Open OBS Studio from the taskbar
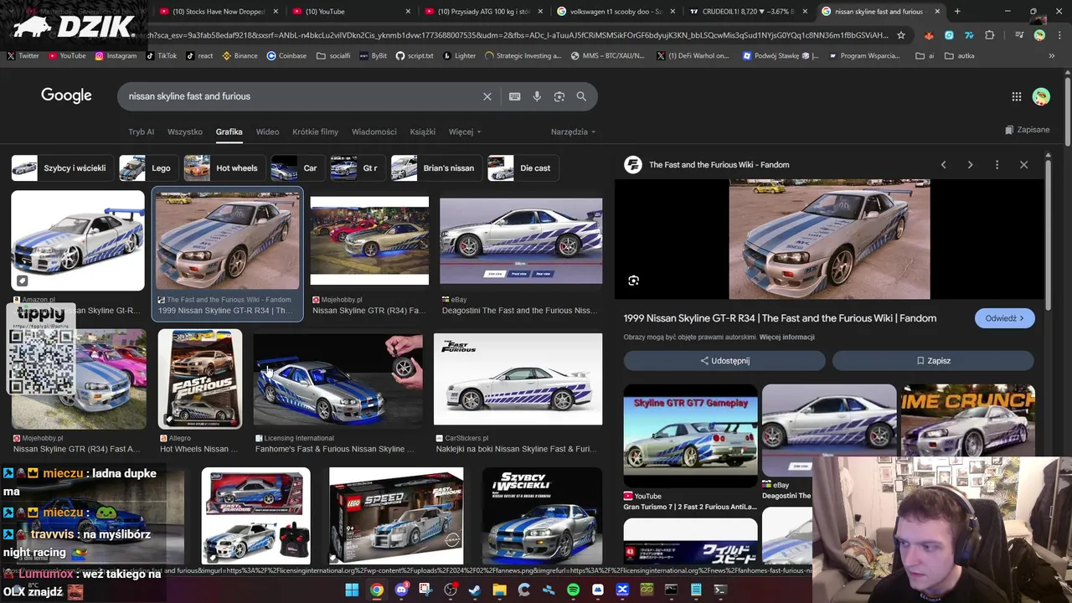This screenshot has width=1072, height=603. coord(451,590)
